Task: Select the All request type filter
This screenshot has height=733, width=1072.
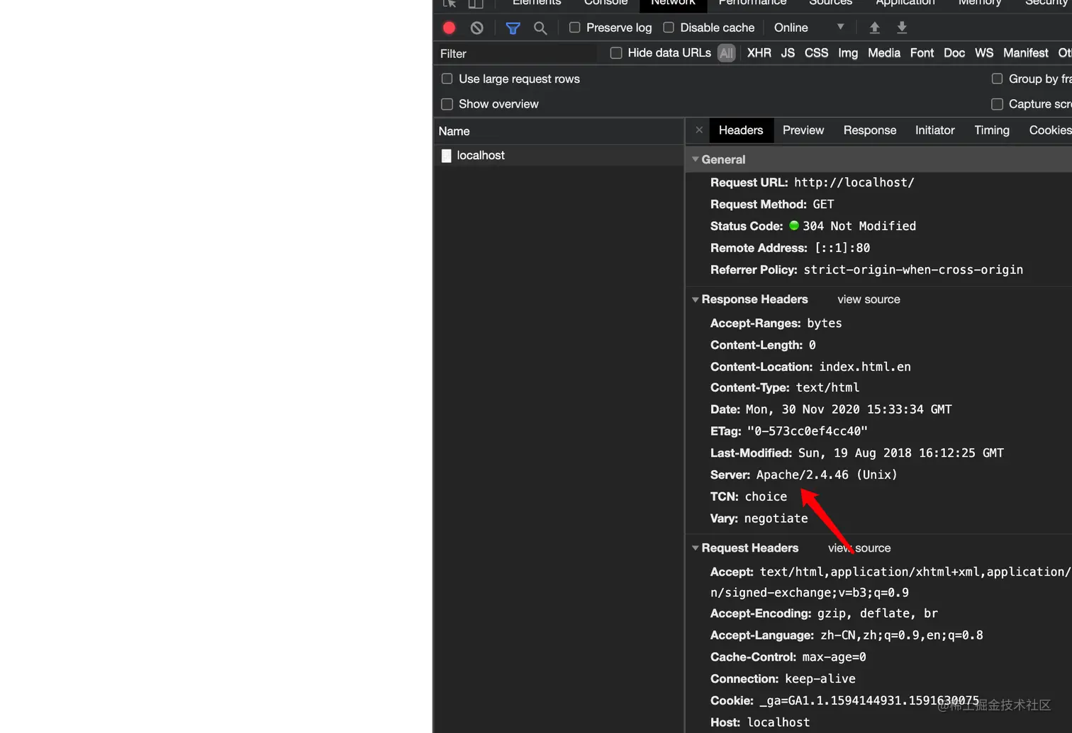Action: pyautogui.click(x=726, y=53)
